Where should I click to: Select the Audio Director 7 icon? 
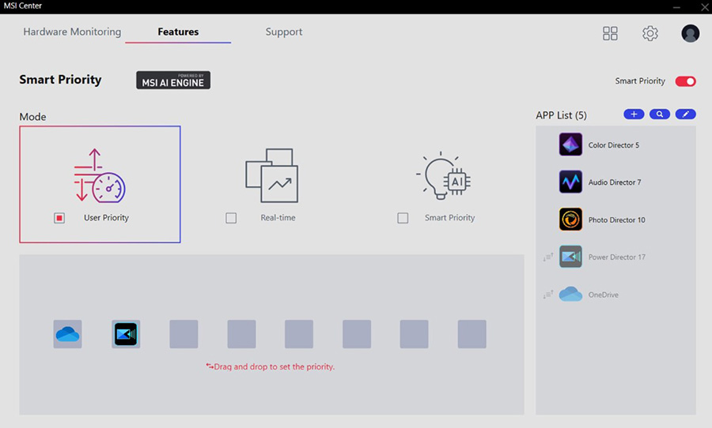click(x=570, y=182)
